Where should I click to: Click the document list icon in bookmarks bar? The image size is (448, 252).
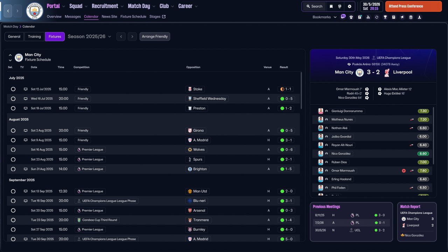[x=394, y=17]
